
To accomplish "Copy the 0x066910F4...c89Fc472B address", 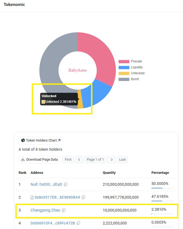I will 78,223.
